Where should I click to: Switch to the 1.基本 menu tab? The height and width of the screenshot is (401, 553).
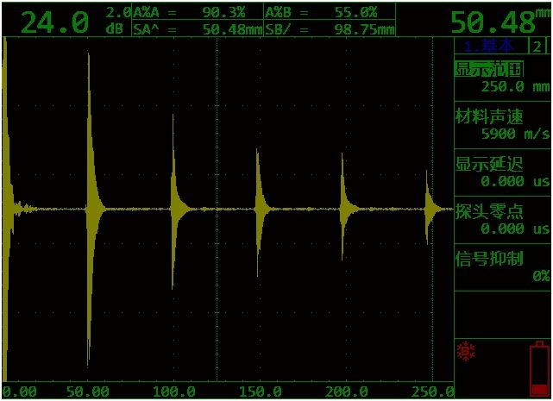tap(489, 47)
